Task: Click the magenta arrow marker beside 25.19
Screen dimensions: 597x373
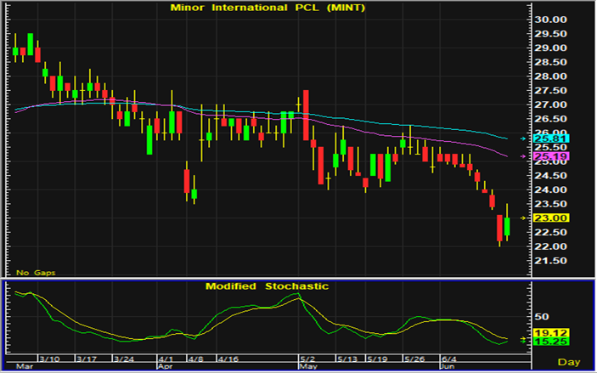Action: (x=523, y=156)
